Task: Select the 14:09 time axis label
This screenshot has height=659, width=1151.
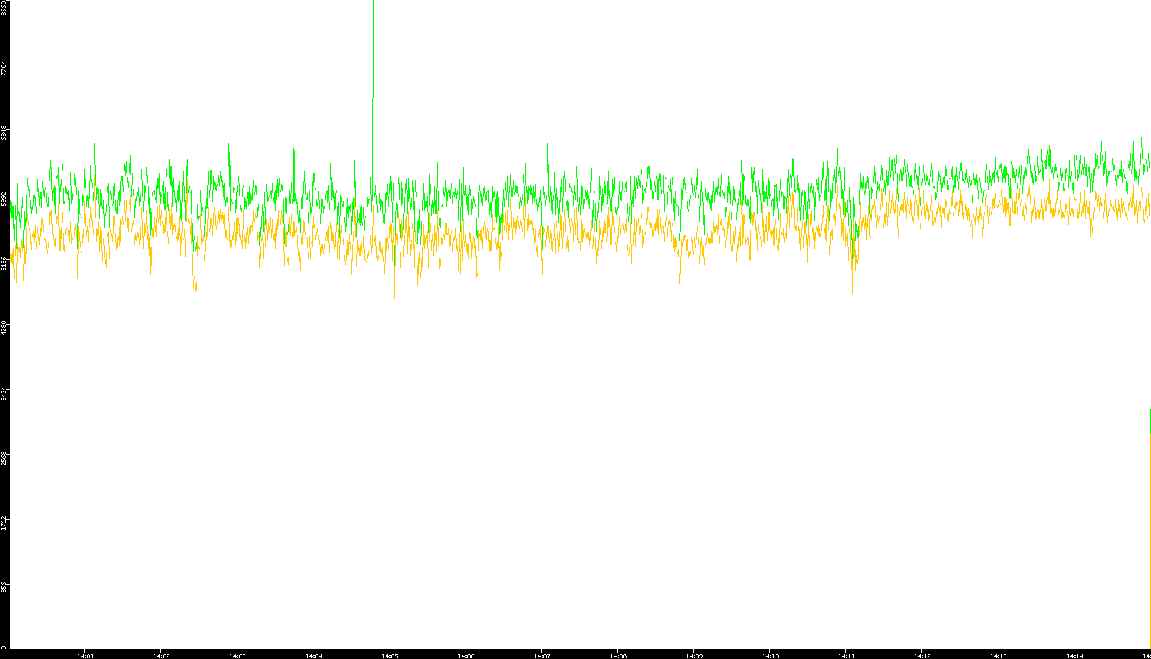Action: pyautogui.click(x=694, y=656)
